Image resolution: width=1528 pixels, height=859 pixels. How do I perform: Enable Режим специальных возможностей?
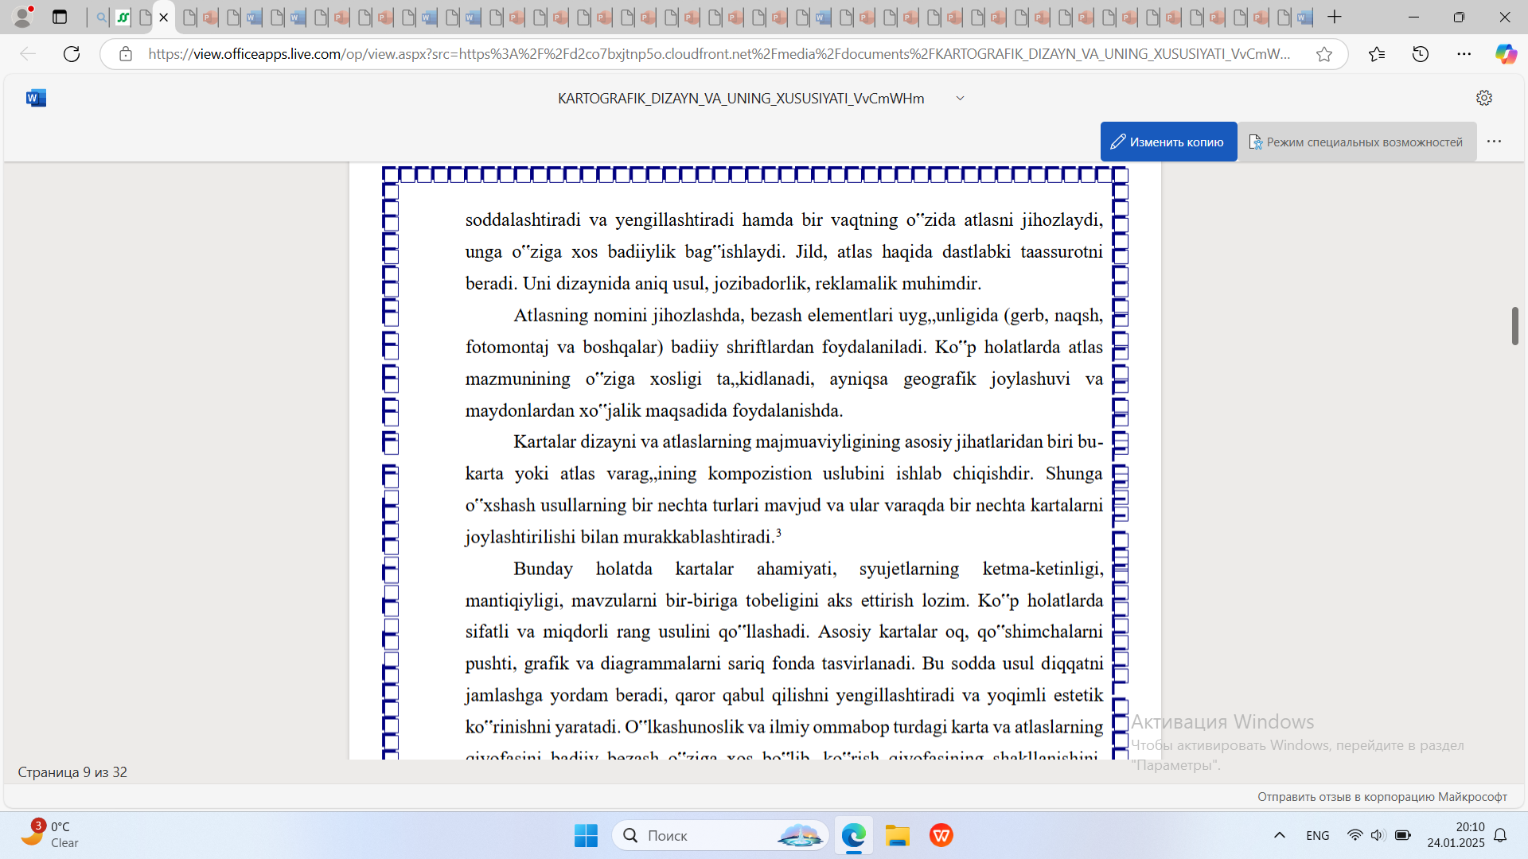[x=1356, y=142]
